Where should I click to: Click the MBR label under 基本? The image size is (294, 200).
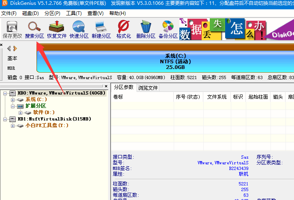11,68
